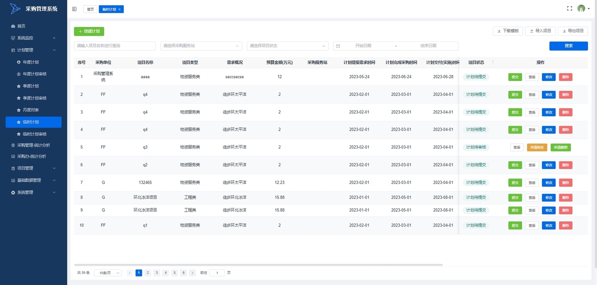
Task: Click 删除 for the aaaa project row
Action: (566, 77)
